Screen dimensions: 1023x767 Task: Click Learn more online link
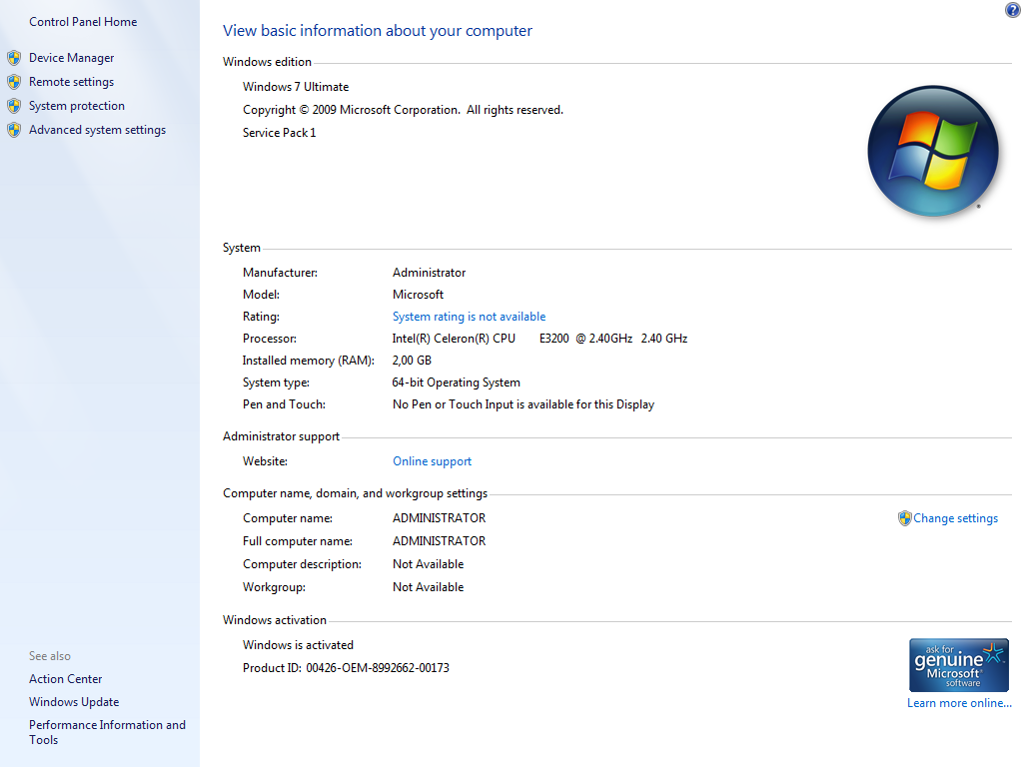click(959, 703)
